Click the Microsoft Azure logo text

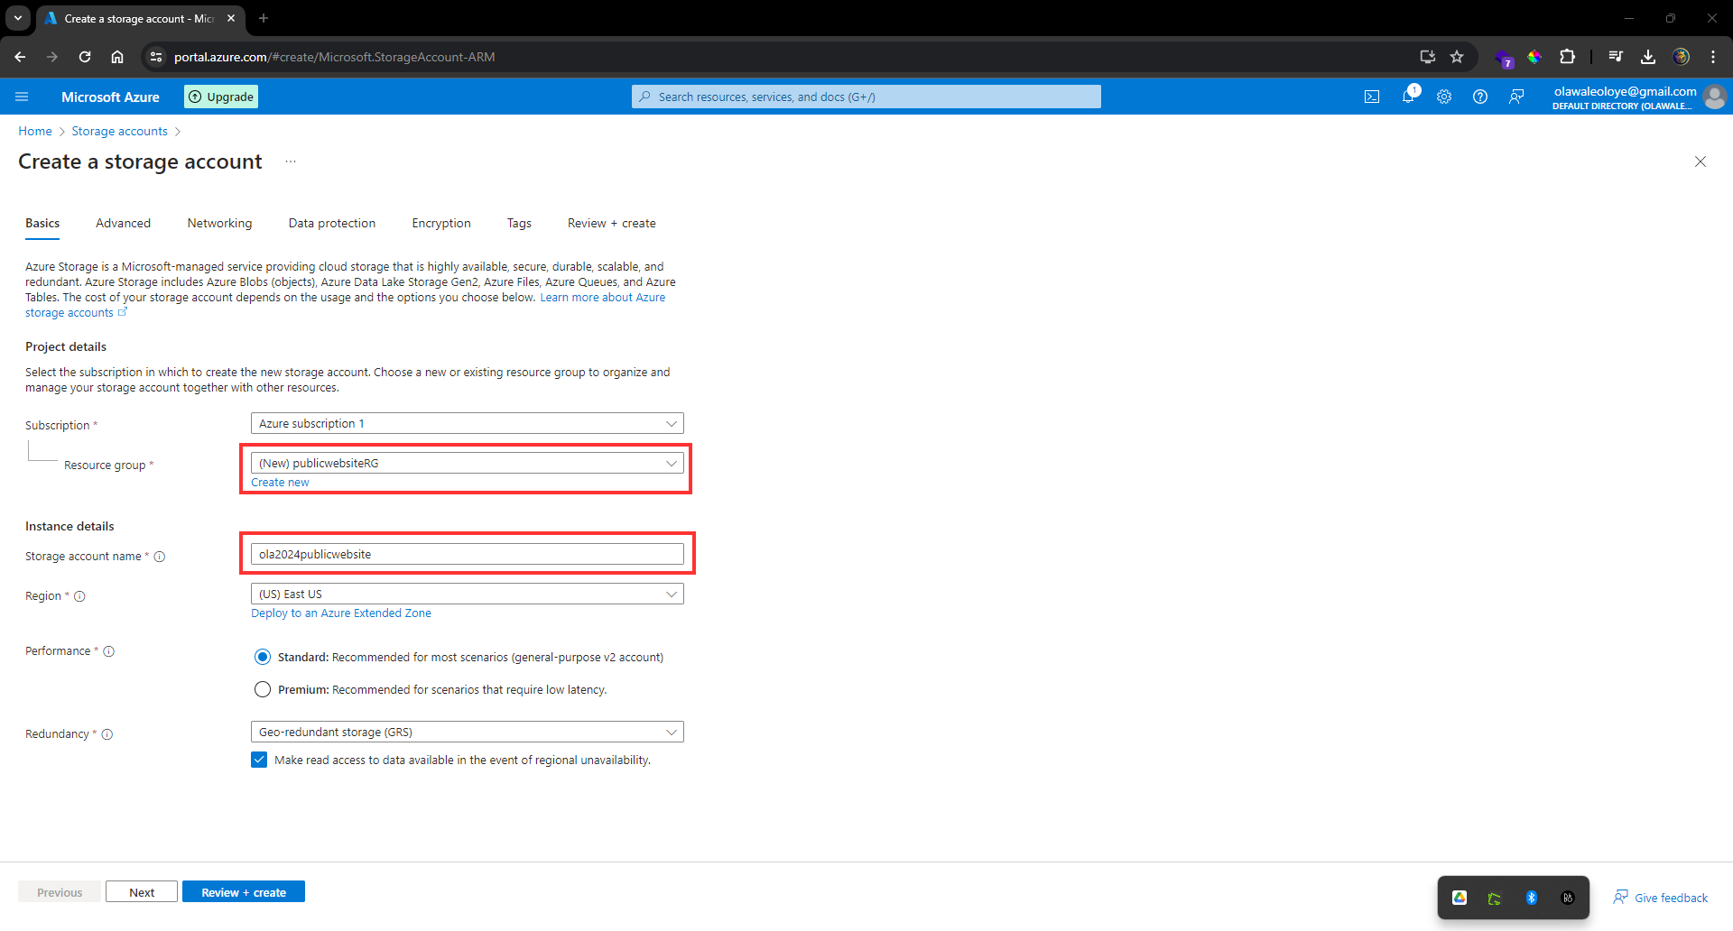click(x=110, y=97)
